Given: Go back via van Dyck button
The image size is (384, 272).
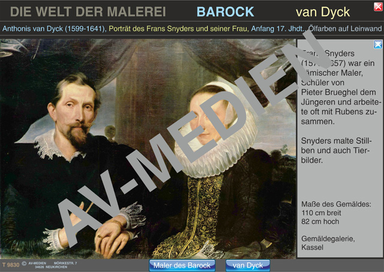Looking at the screenshot, I should click(x=248, y=265).
